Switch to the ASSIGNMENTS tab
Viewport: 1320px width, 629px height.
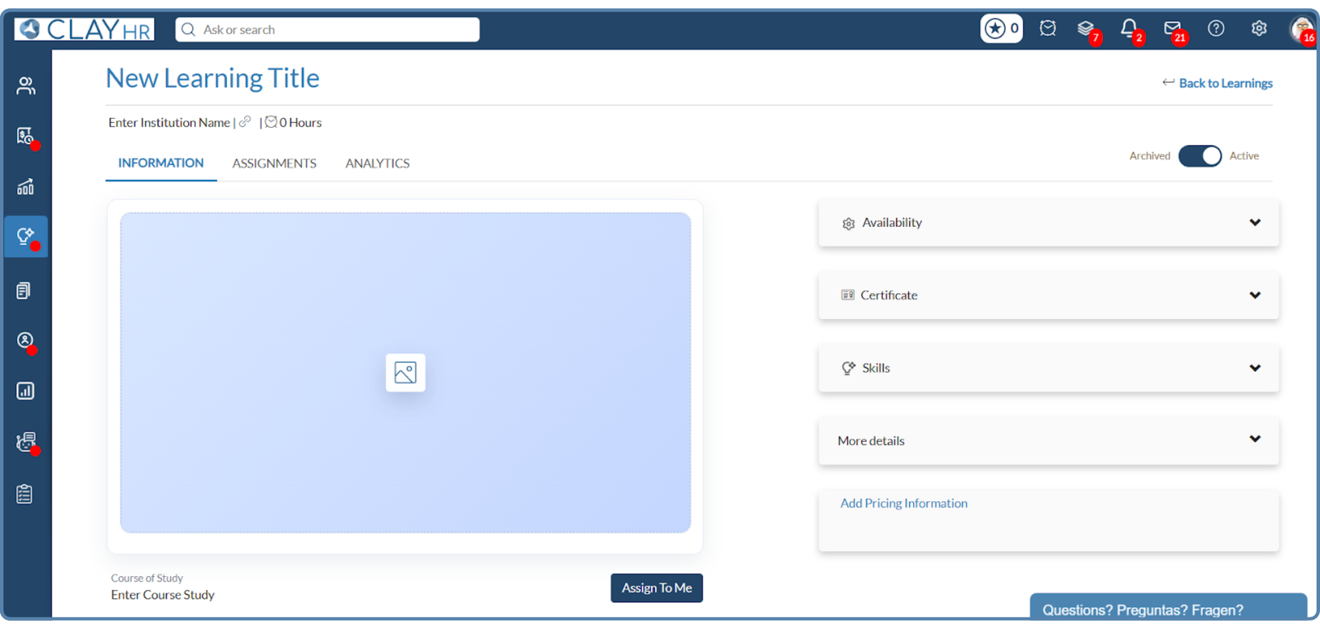click(274, 164)
